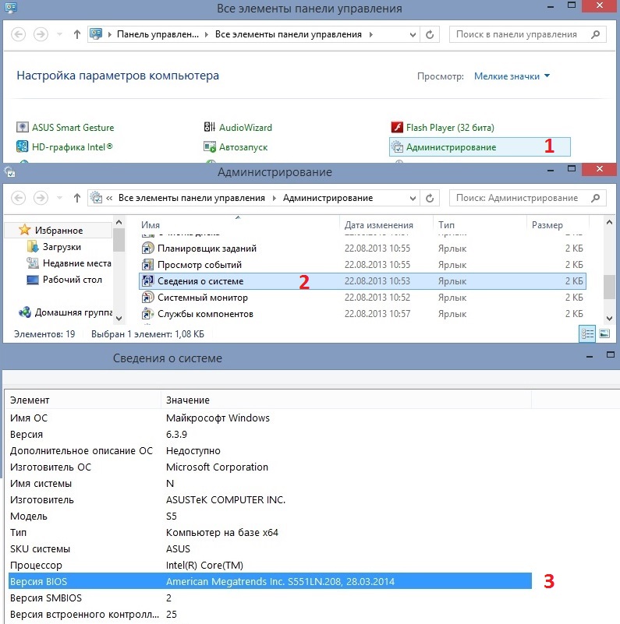620x624 pixels.
Task: Switch to details view icon in status bar
Action: (x=587, y=334)
